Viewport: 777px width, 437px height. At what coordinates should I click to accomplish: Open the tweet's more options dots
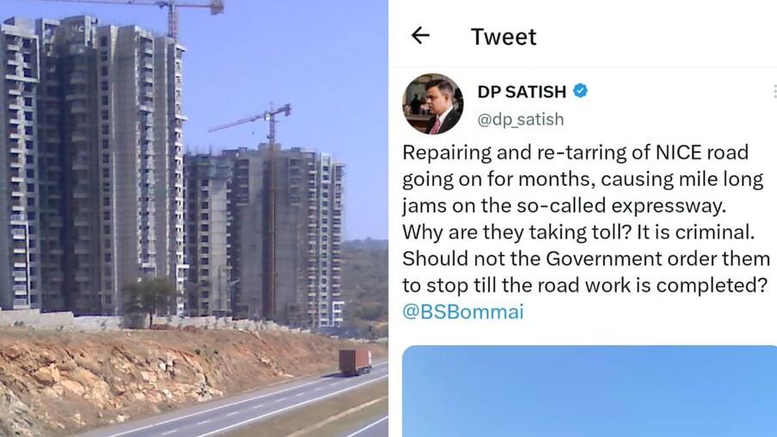pos(774,92)
